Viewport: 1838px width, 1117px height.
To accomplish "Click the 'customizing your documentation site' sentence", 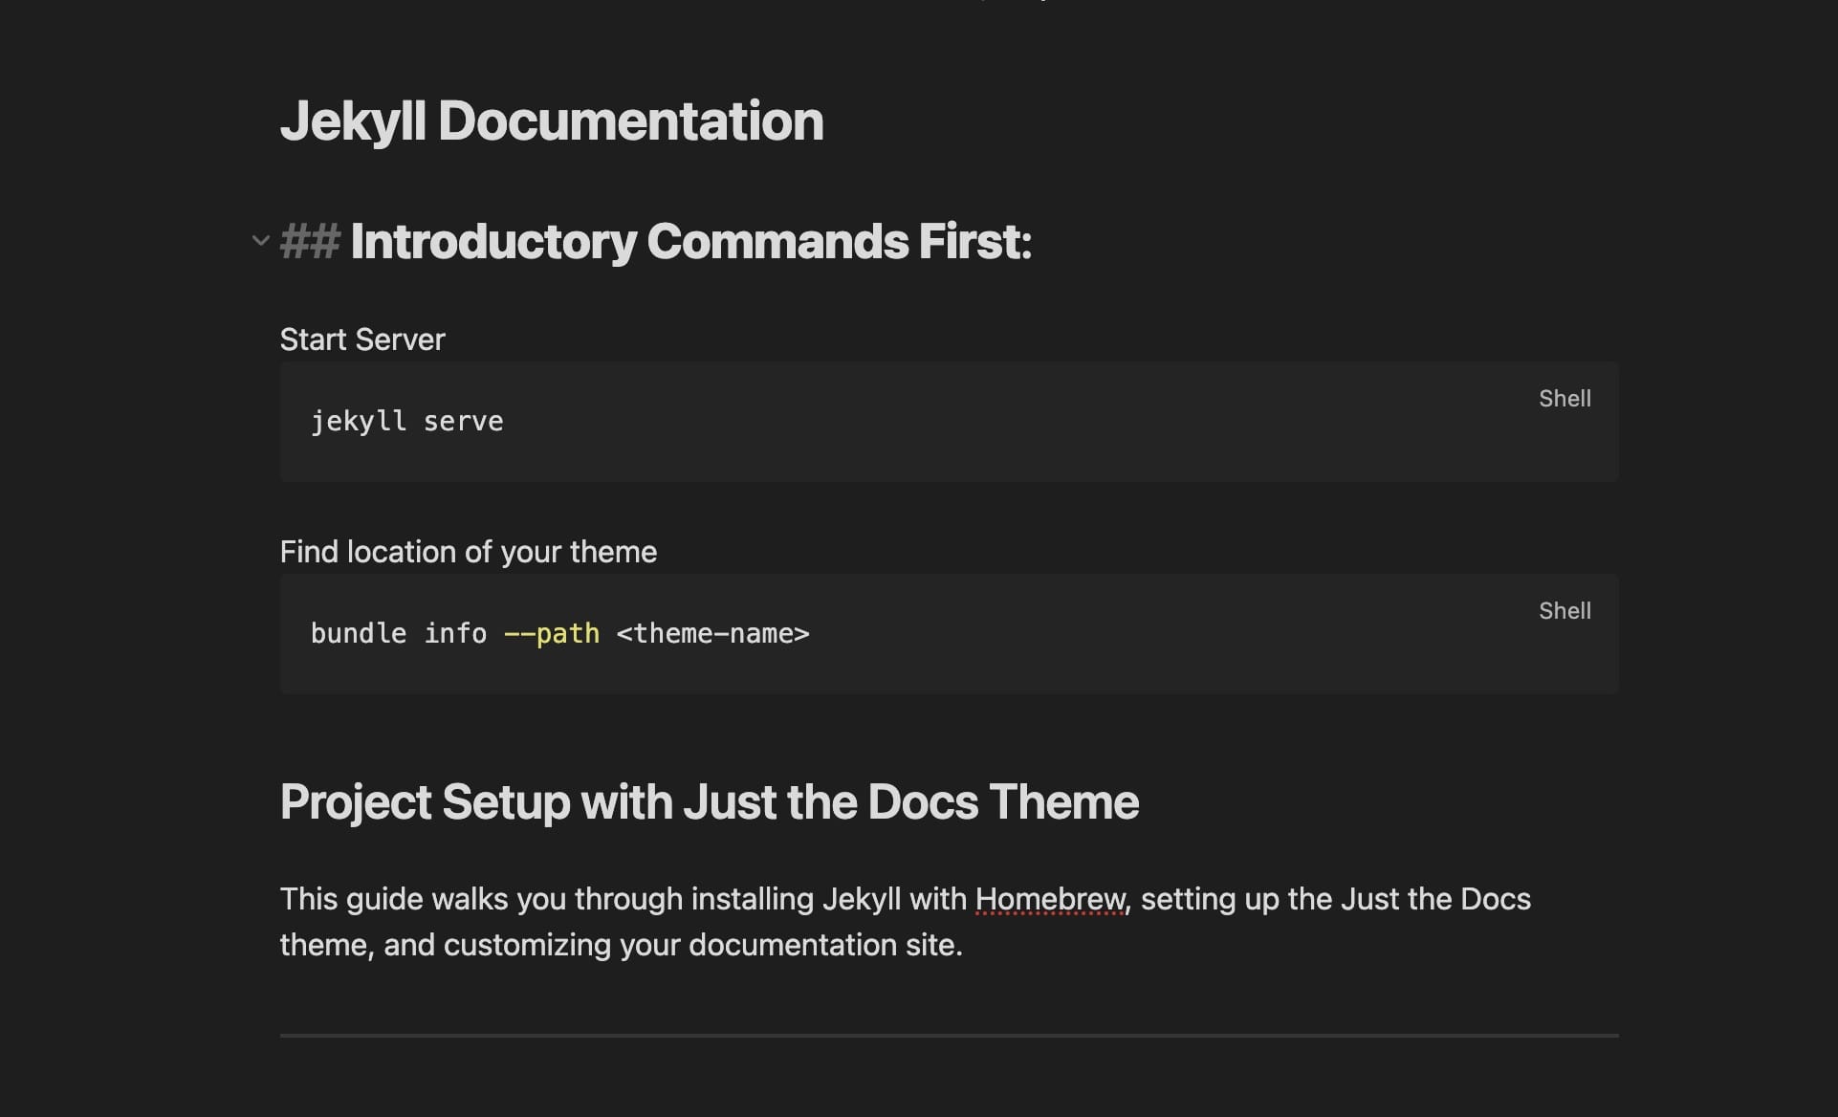I will pyautogui.click(x=703, y=945).
